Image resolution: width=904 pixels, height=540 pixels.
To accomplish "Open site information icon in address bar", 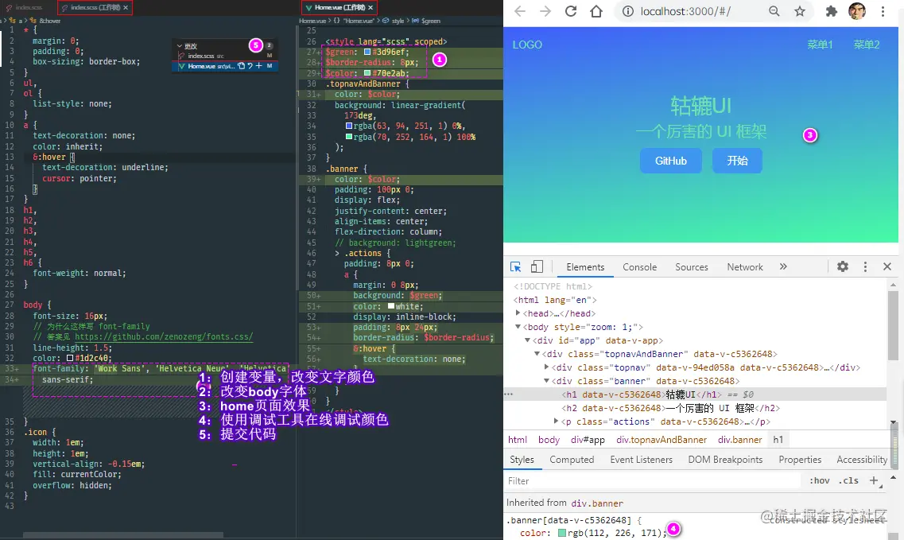I will tap(628, 12).
